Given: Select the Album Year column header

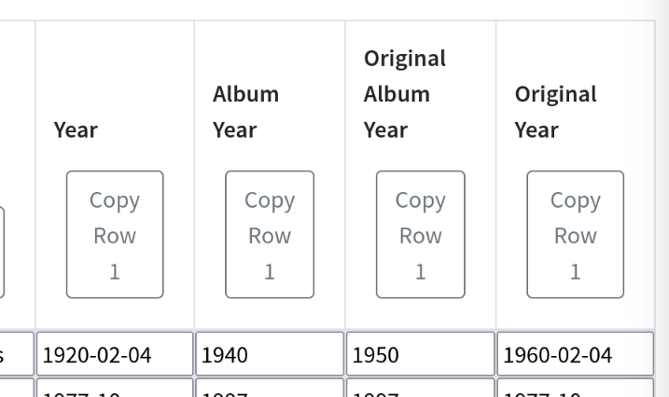Looking at the screenshot, I should tap(245, 112).
